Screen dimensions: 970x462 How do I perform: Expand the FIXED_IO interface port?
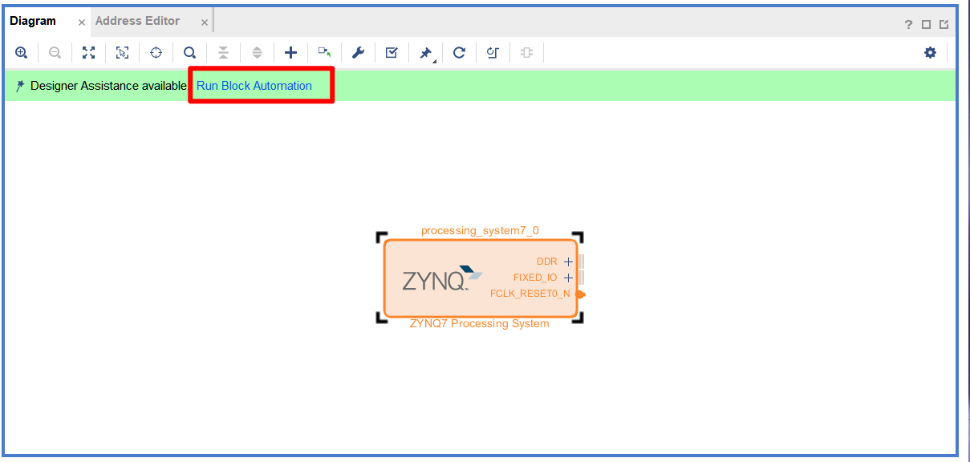[x=568, y=278]
